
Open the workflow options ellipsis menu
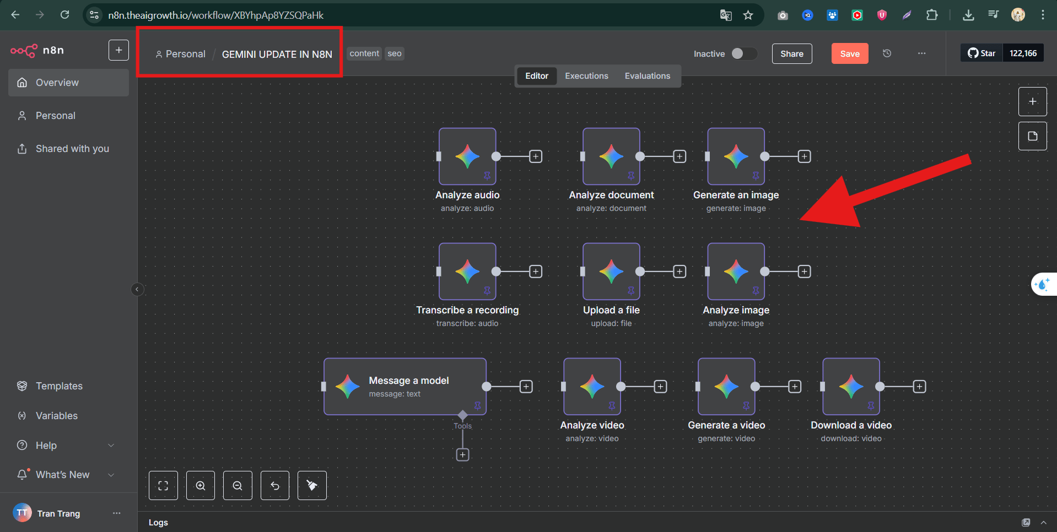(921, 53)
